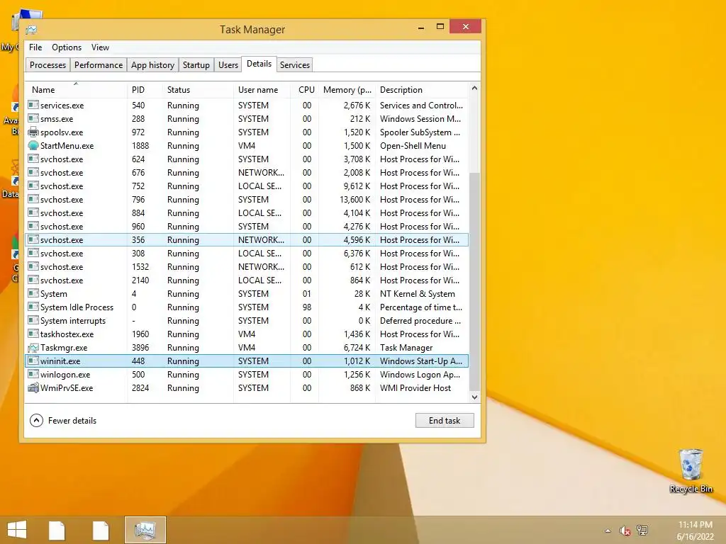
Task: Click the Task Manager title bar icon
Action: tap(31, 30)
